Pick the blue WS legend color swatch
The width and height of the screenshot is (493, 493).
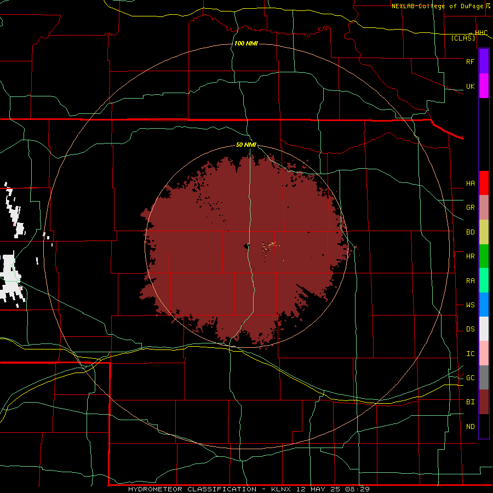pyautogui.click(x=484, y=305)
